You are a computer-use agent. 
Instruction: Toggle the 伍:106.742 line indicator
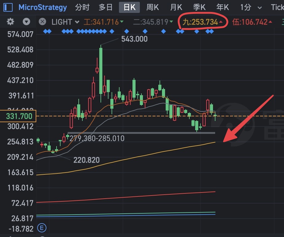(x=252, y=22)
